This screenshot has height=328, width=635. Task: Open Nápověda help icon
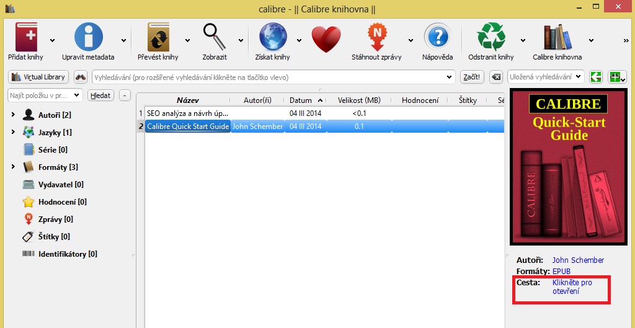[x=438, y=37]
